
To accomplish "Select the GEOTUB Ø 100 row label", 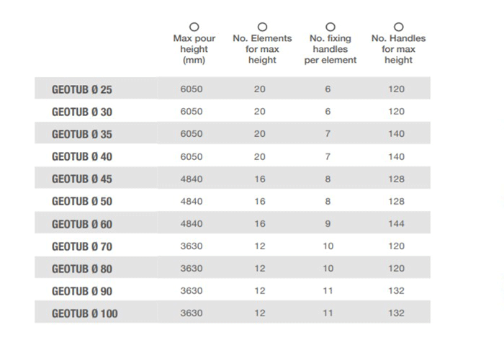I will coord(85,313).
